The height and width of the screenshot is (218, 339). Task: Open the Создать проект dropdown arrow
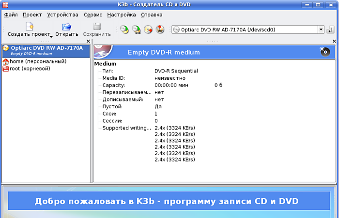coord(51,37)
